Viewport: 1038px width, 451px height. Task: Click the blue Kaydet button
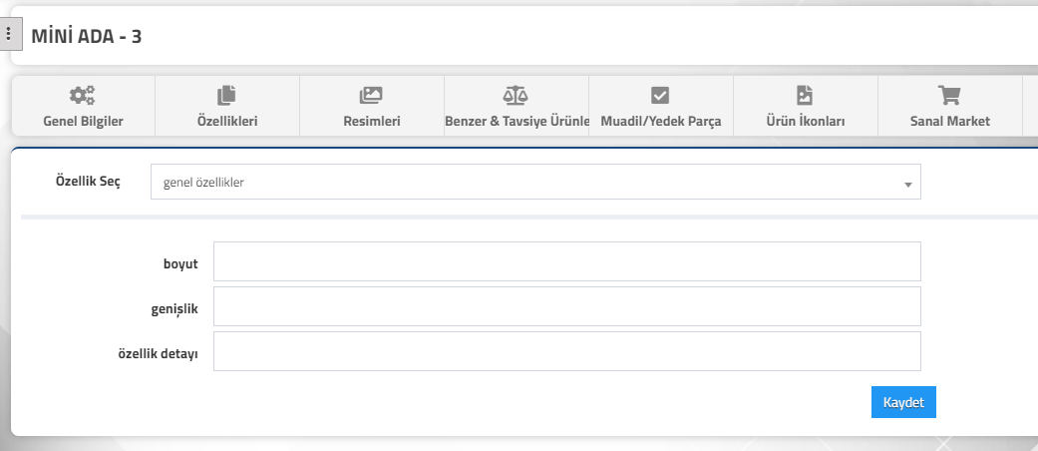903,402
